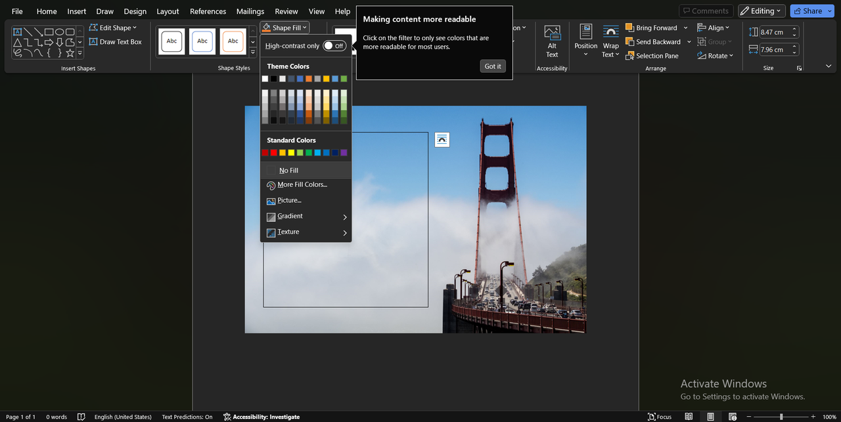Open the Position dropdown
The width and height of the screenshot is (841, 422).
(x=586, y=41)
